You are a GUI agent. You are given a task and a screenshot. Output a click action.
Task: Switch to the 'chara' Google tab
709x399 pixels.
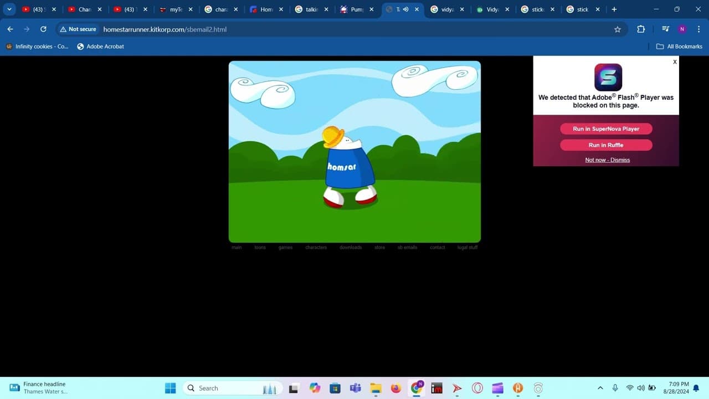(221, 9)
